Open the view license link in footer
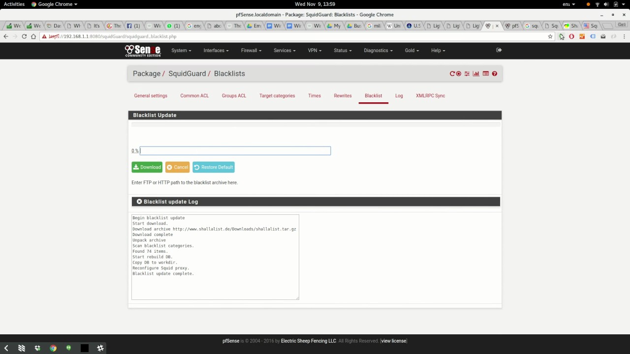The image size is (630, 354). tap(394, 341)
